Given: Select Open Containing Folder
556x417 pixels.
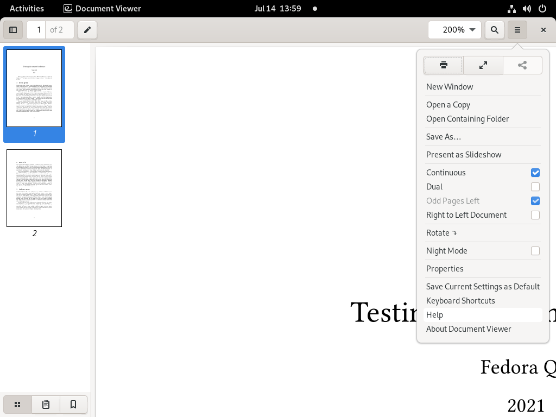Looking at the screenshot, I should click(483, 119).
